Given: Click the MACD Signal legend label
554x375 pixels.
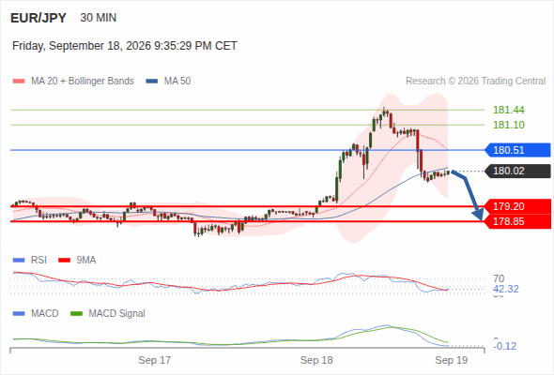Looking at the screenshot, I should [117, 314].
